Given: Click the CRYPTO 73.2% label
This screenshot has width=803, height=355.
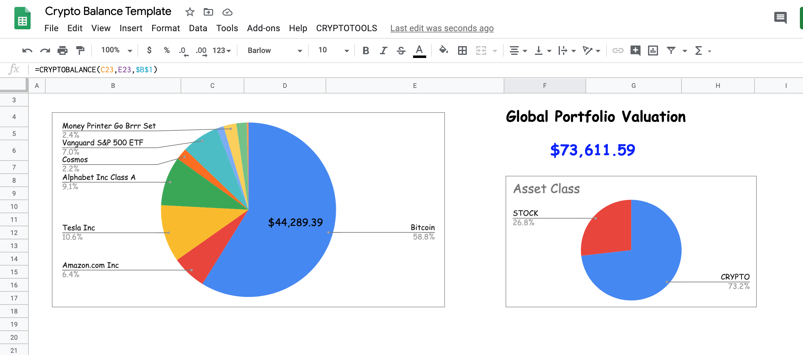Looking at the screenshot, I should 735,281.
